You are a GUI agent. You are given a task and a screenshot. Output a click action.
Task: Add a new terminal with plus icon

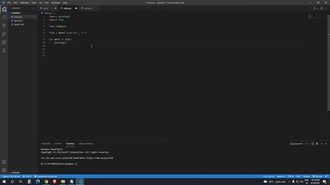pyautogui.click(x=306, y=144)
